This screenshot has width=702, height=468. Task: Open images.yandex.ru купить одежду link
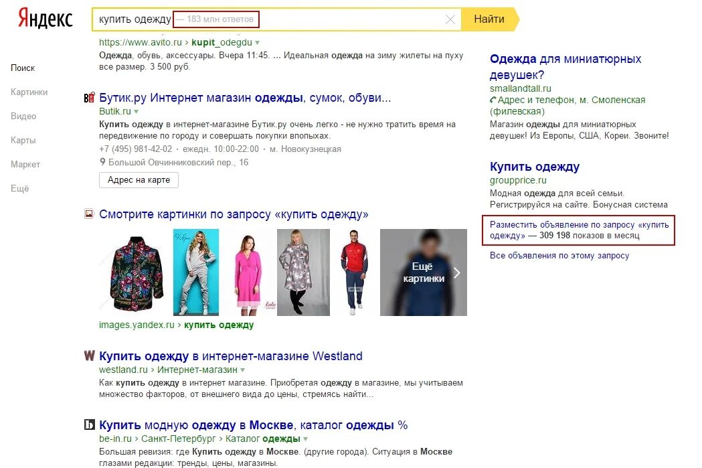coord(177,325)
